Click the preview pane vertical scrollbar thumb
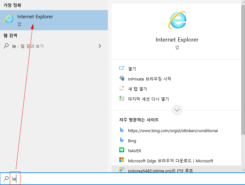The height and width of the screenshot is (185, 245). (243, 70)
